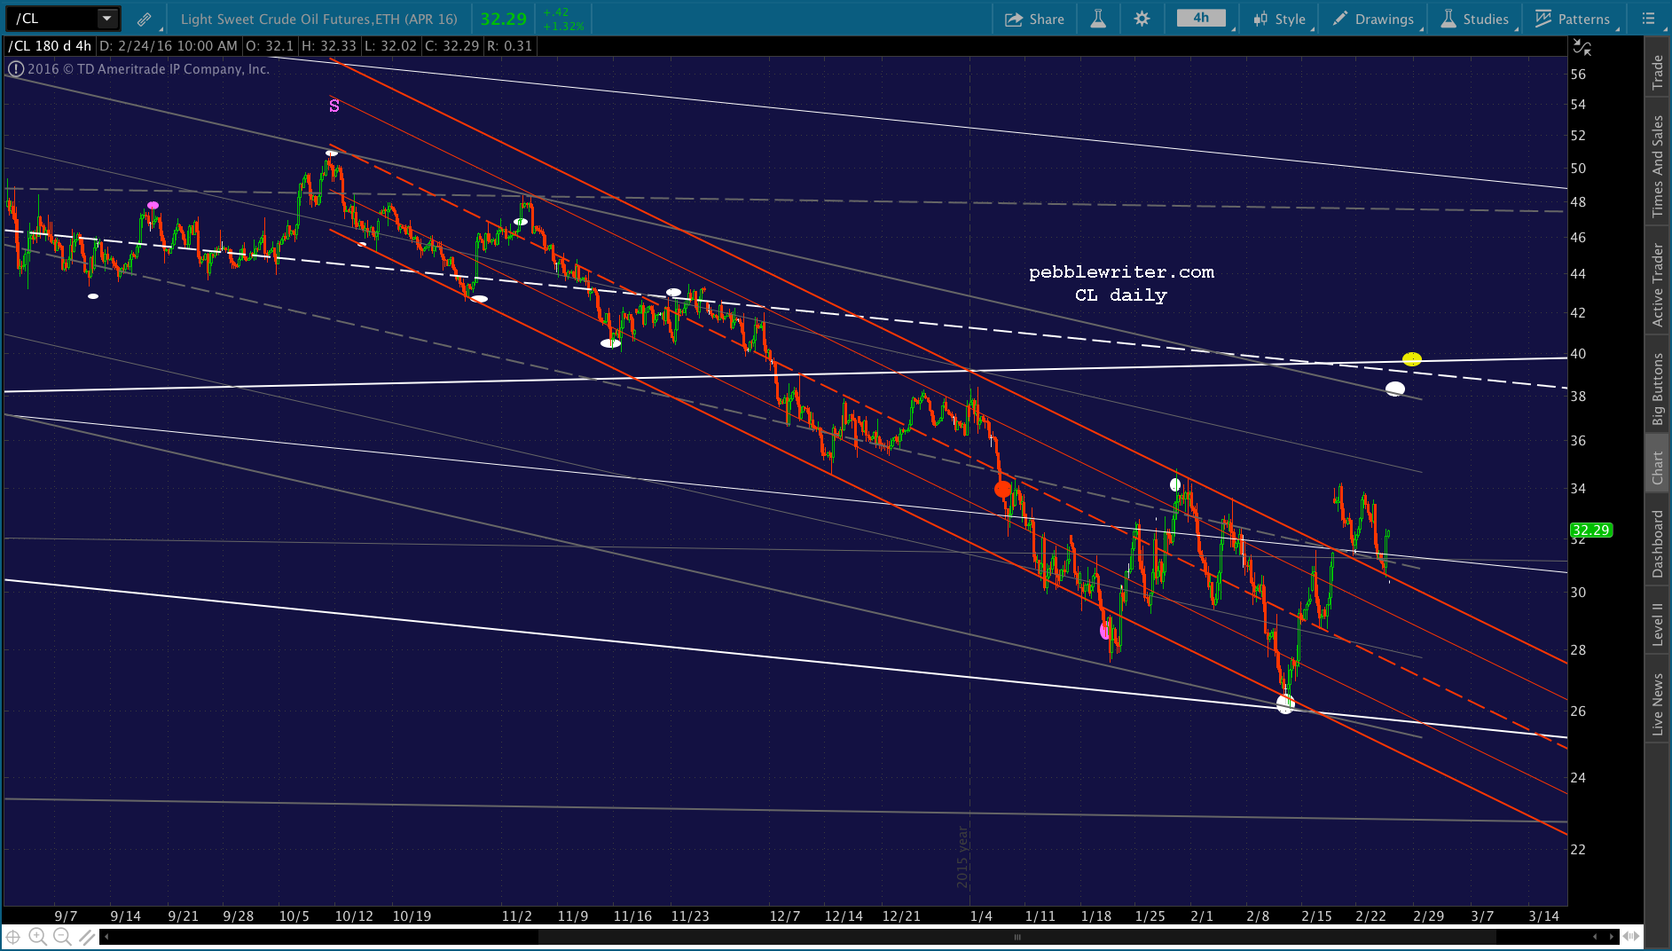Click the +1.32% percent change value
Image resolution: width=1672 pixels, height=951 pixels.
point(564,26)
